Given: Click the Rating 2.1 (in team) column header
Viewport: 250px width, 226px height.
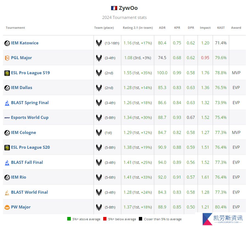Looking at the screenshot, I should [x=138, y=28].
